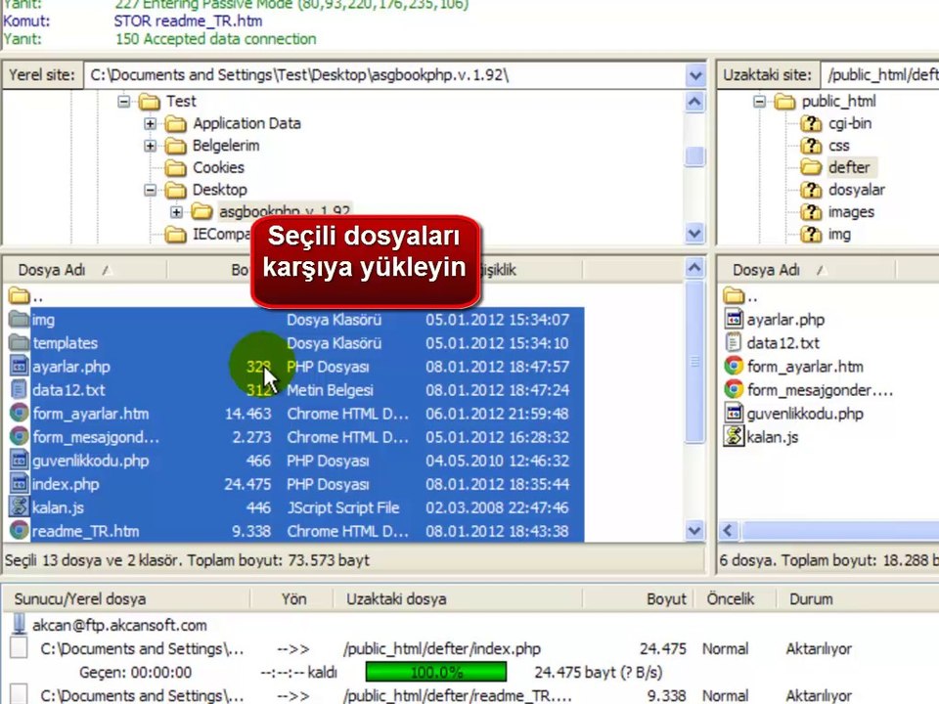Screen dimensions: 939x704
Task: Select the Cookies folder in local tree
Action: [218, 167]
